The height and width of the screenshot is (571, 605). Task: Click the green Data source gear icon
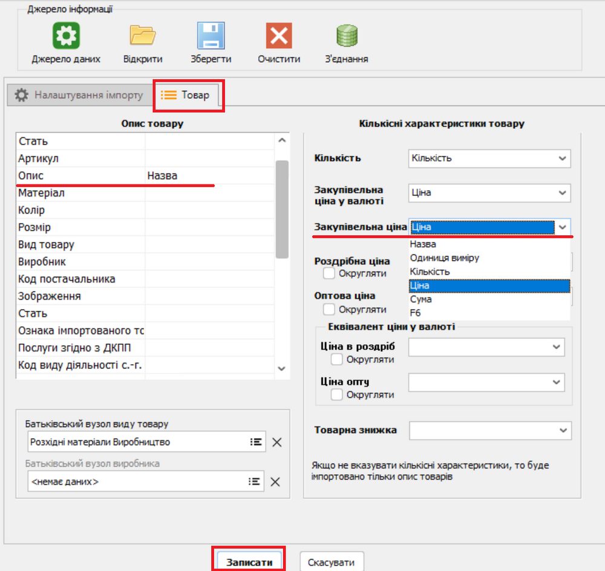coord(66,36)
